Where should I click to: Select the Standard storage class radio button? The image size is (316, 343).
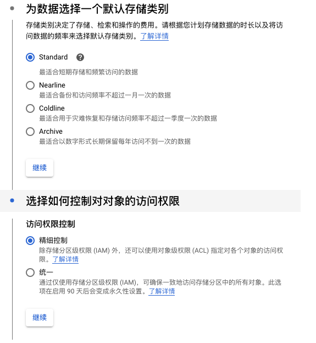pos(30,57)
